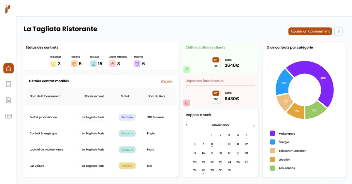Click the La Tagliata Ristorante title

click(x=60, y=29)
